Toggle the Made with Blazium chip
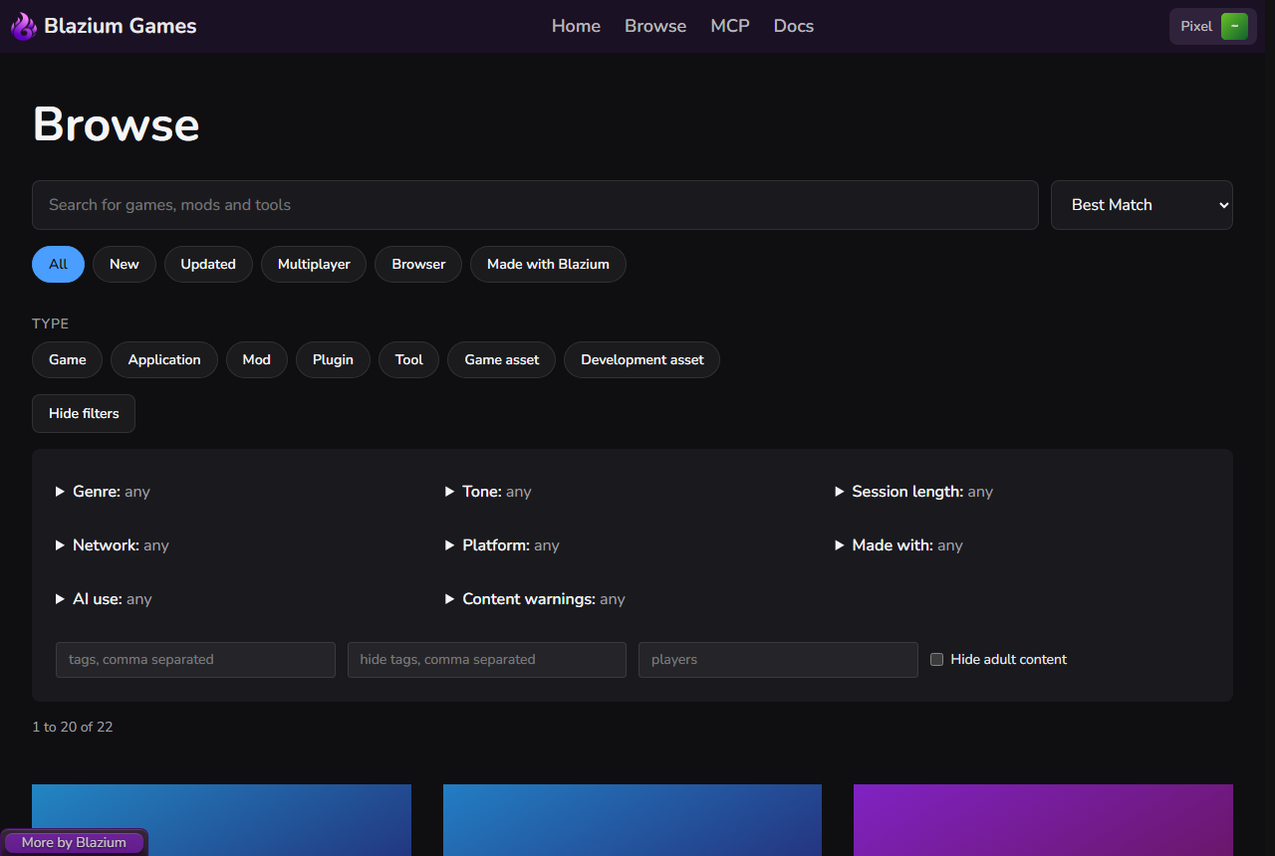This screenshot has height=856, width=1275. pos(548,264)
